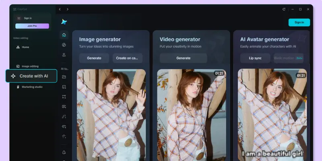This screenshot has height=161, width=322.
Task: Open the compass explore icon
Action: [x=64, y=45]
